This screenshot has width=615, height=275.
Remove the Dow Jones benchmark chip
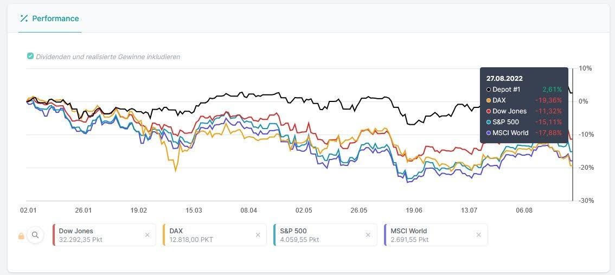(x=147, y=235)
